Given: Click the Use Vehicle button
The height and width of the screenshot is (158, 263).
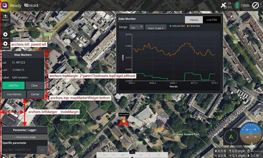Looking at the screenshot, I should pos(14,94).
